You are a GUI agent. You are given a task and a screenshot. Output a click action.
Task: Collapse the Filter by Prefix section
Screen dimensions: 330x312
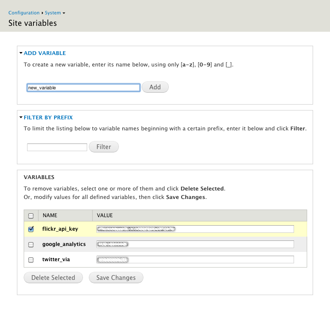tap(48, 117)
